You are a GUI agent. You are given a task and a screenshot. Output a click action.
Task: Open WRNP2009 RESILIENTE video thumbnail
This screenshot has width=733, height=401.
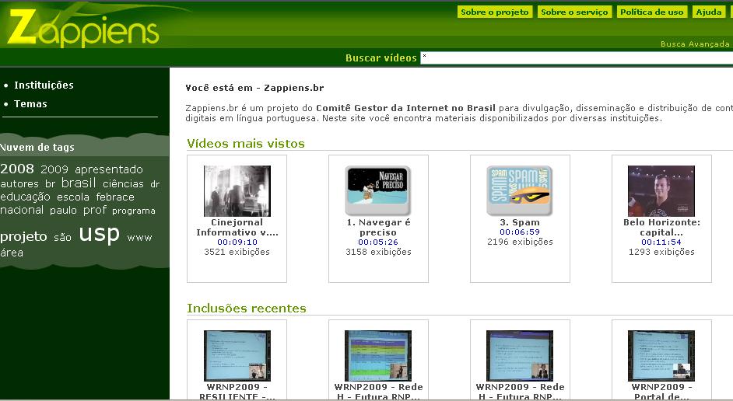[x=237, y=356]
